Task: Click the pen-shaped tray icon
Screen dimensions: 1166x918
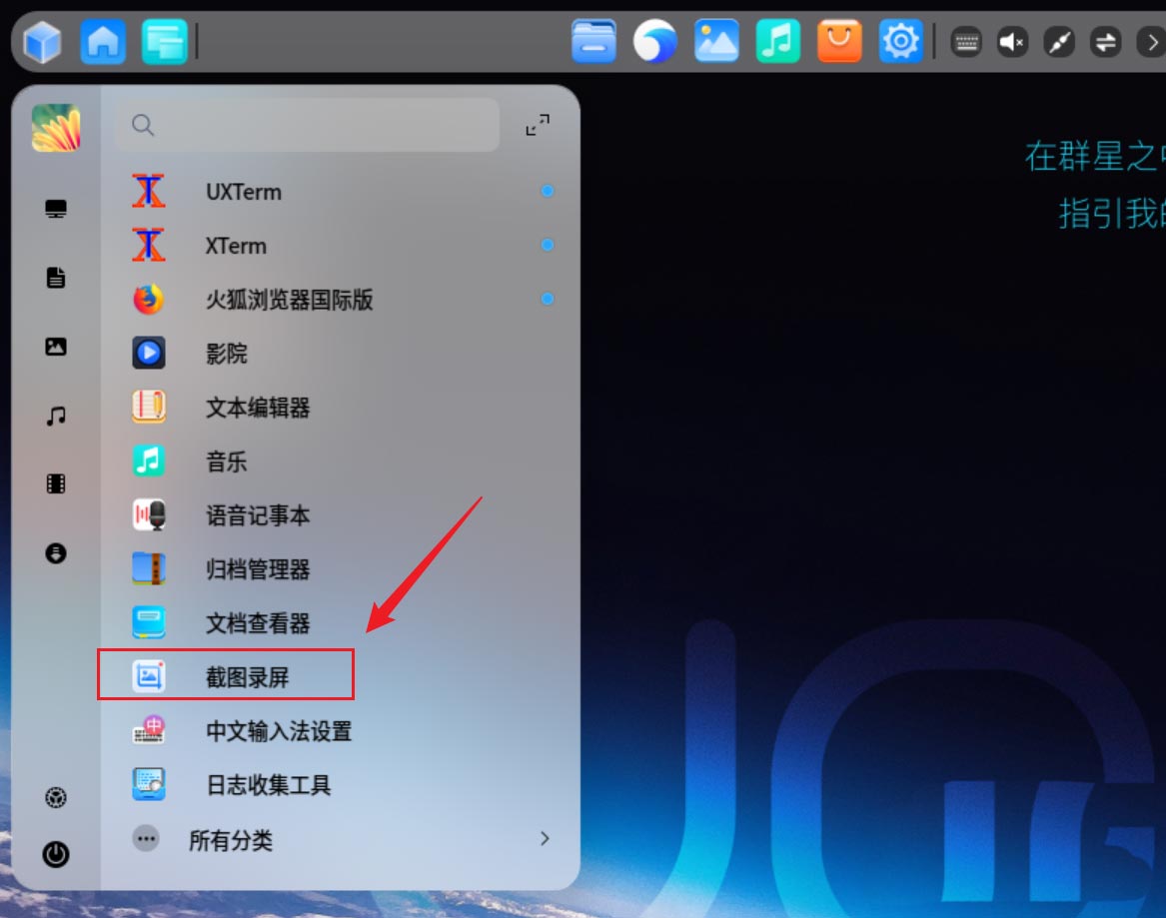Action: (x=1060, y=42)
